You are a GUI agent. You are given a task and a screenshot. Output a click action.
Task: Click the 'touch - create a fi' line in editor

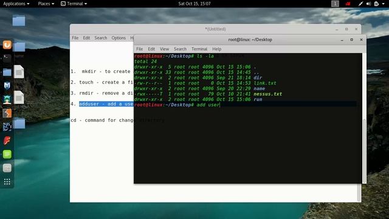pos(102,82)
